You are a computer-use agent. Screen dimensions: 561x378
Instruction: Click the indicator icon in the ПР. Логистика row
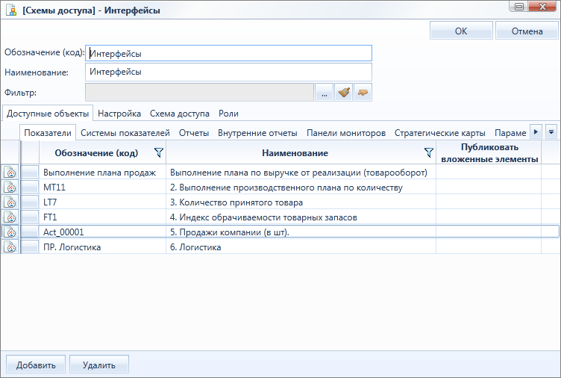(x=10, y=247)
